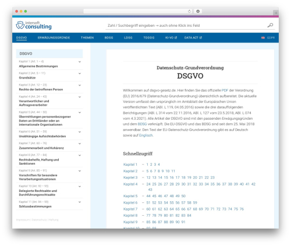Expand Kapitel 10 Delegierte Rechtsakte chevron
The height and width of the screenshot is (246, 291).
(80, 187)
